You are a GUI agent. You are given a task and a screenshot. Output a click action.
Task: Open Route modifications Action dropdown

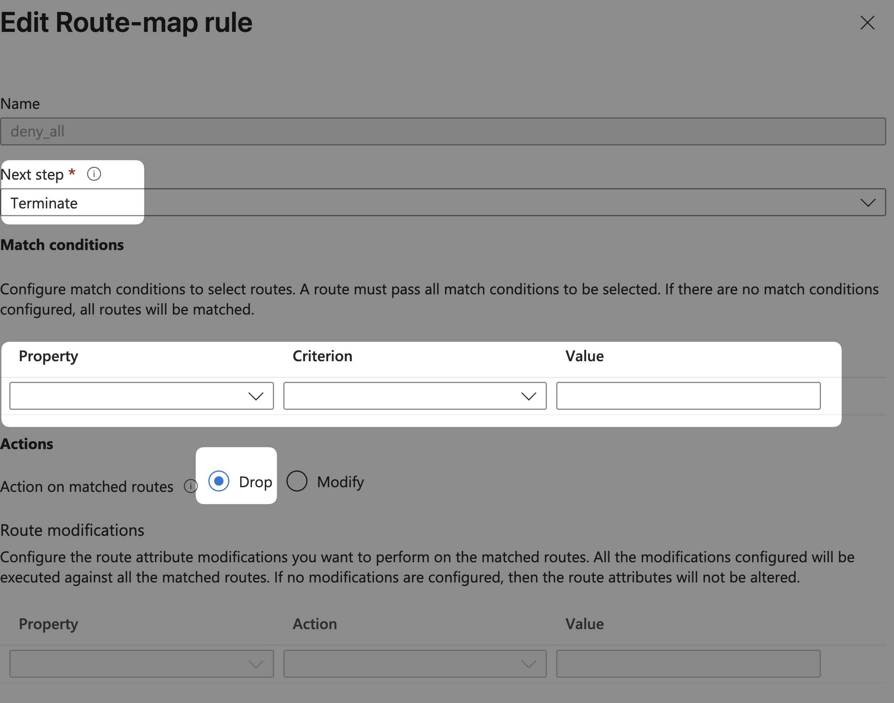pyautogui.click(x=415, y=663)
